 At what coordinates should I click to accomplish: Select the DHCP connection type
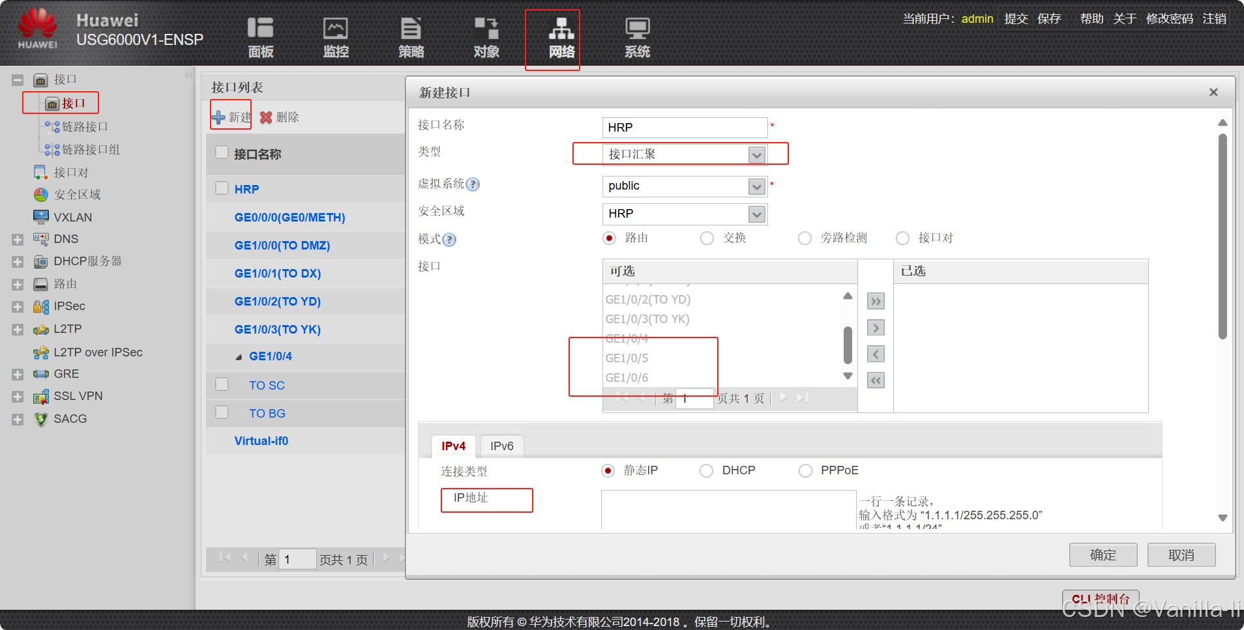[x=706, y=470]
